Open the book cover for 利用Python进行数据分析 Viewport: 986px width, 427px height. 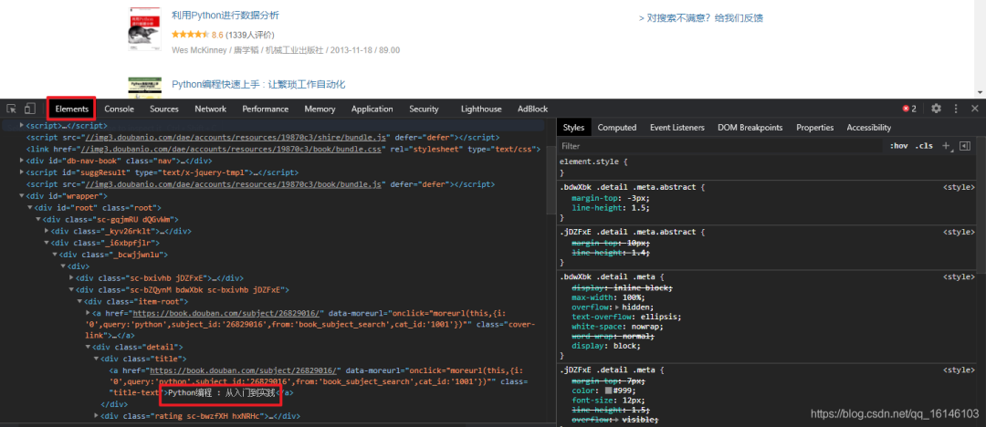143,29
